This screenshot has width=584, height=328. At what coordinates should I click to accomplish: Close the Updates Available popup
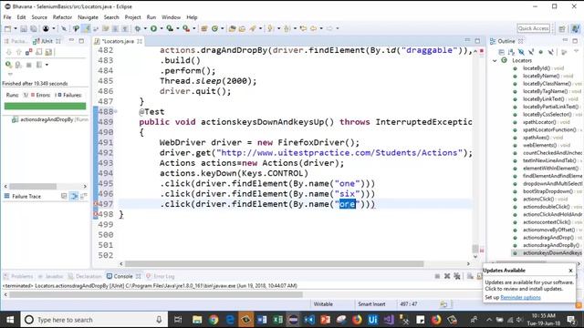(x=570, y=271)
